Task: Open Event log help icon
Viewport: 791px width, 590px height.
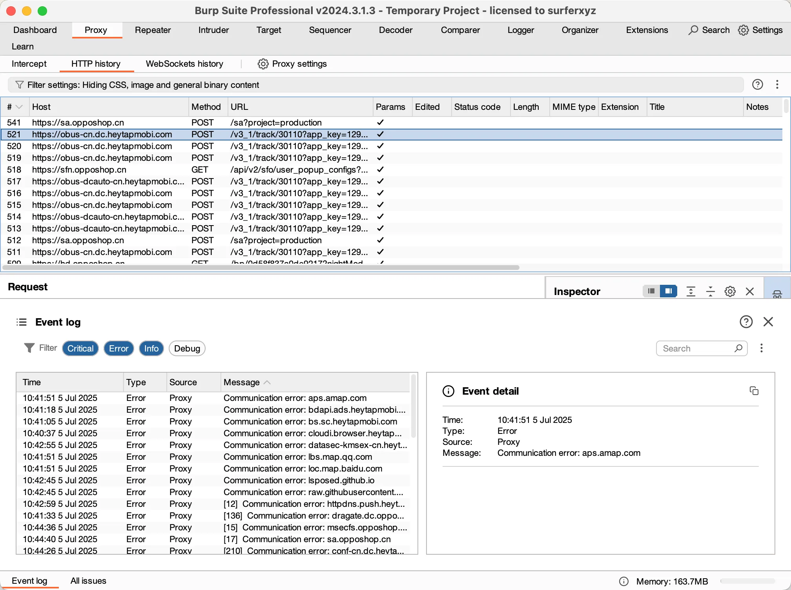Action: pos(746,322)
